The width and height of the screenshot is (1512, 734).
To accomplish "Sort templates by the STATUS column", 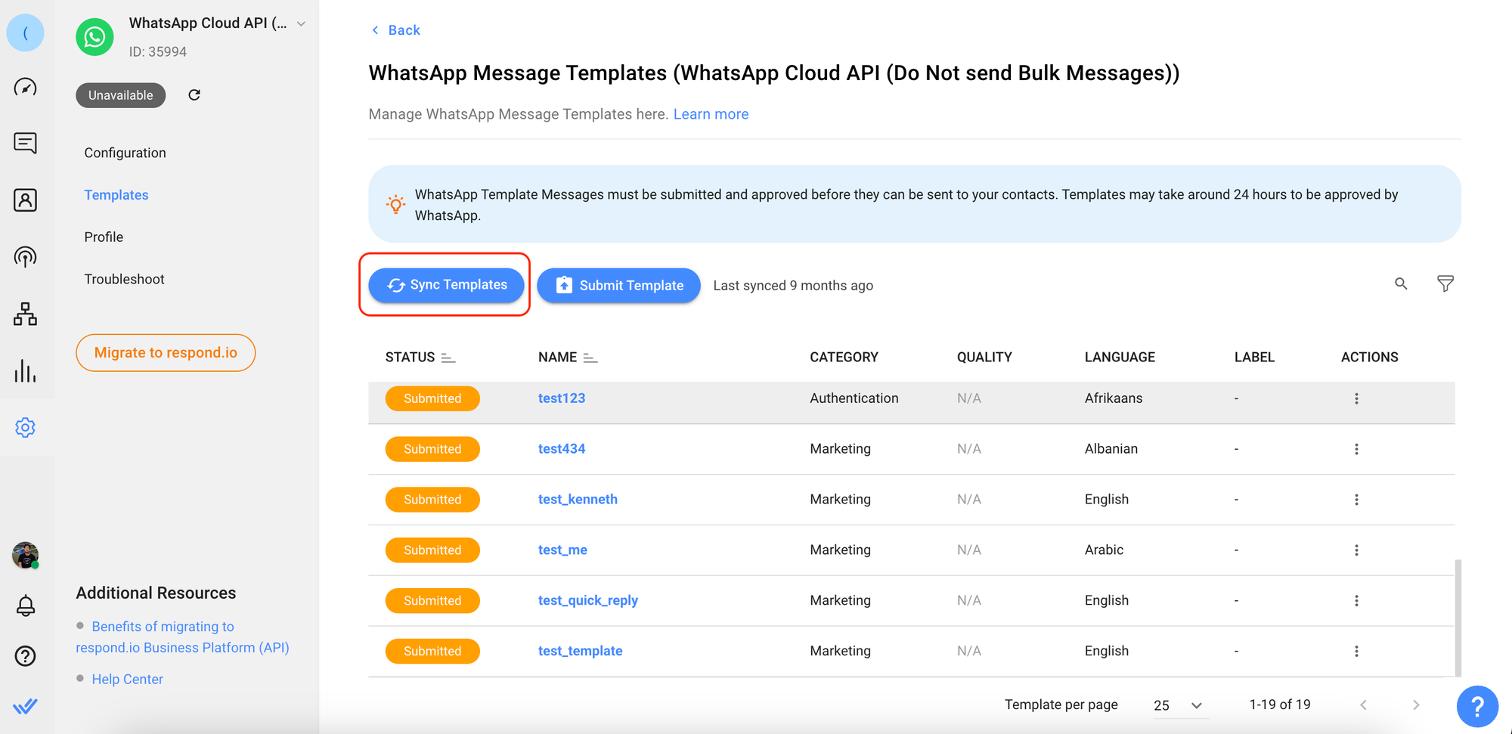I will [448, 358].
